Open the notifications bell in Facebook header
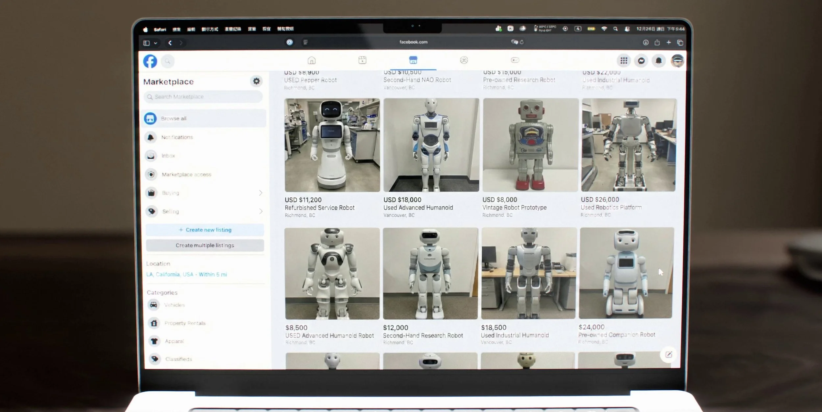This screenshot has width=822, height=412. (x=659, y=61)
